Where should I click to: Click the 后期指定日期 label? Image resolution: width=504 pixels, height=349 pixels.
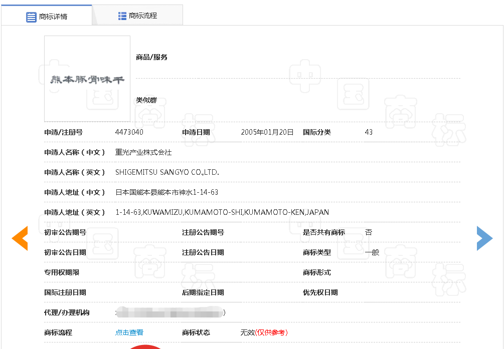pyautogui.click(x=203, y=292)
